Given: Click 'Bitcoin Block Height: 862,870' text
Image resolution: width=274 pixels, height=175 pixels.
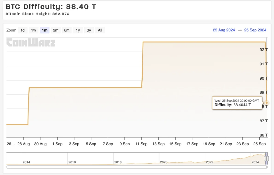Looking at the screenshot, I should pyautogui.click(x=38, y=14).
